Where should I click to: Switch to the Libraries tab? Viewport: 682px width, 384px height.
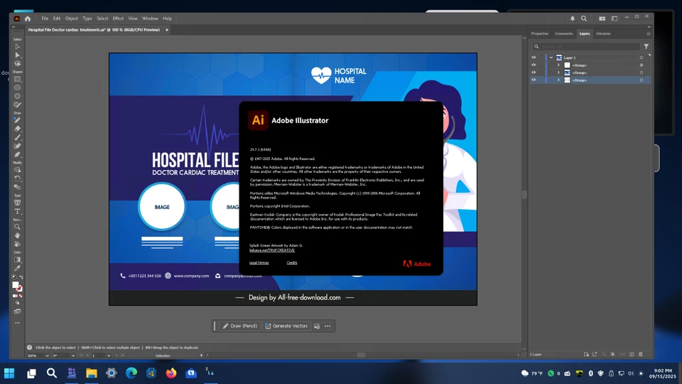pos(603,33)
